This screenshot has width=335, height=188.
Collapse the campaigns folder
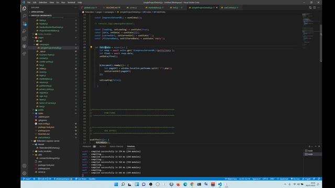44,44
